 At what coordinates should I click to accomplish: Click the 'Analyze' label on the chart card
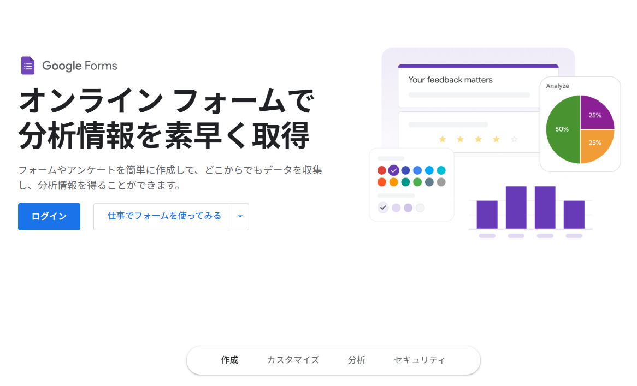click(x=557, y=86)
